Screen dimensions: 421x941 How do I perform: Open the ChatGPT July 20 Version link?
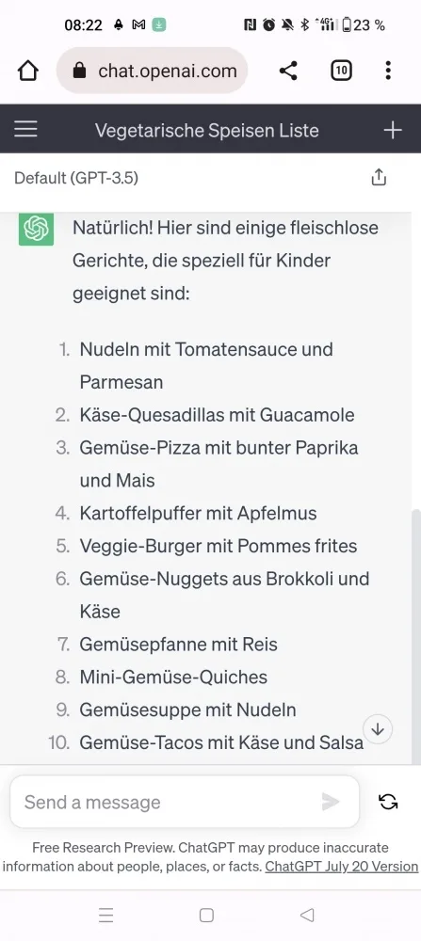click(342, 867)
